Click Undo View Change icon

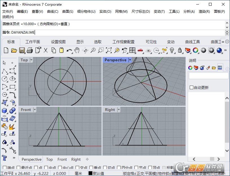(125, 50)
